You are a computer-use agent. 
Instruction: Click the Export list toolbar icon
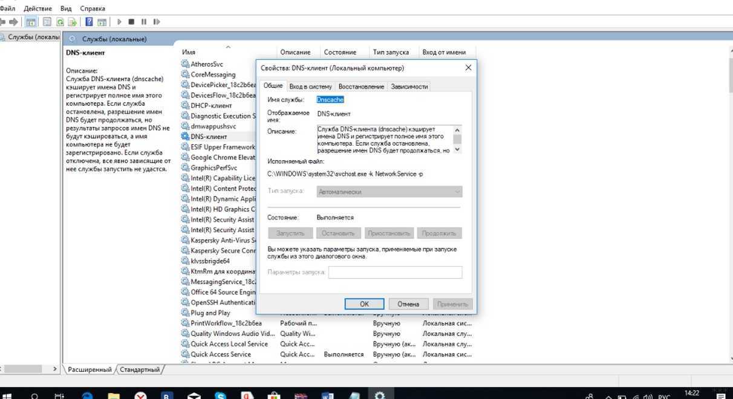coord(73,22)
